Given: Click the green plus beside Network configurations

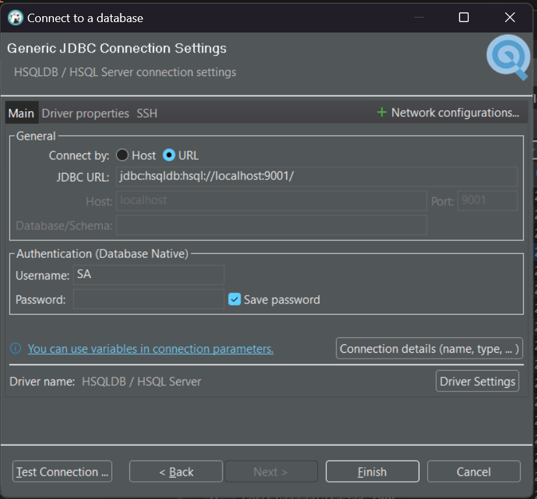Looking at the screenshot, I should pyautogui.click(x=382, y=112).
